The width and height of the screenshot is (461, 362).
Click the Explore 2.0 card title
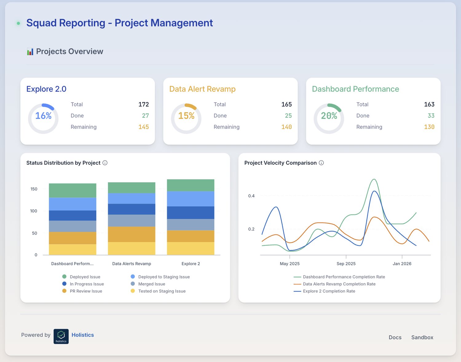click(46, 89)
